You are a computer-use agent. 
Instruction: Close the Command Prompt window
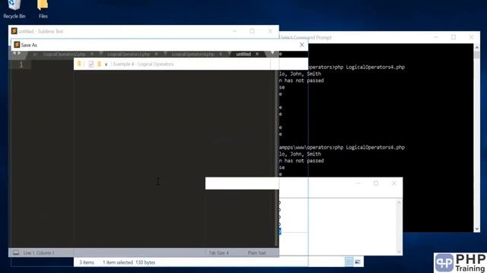click(471, 37)
